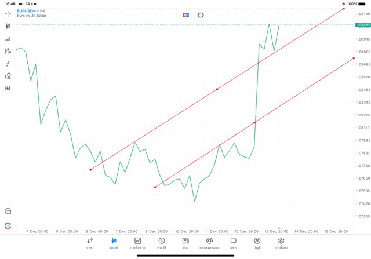
Task: Tap the blue-red trade icon at top
Action: click(185, 14)
